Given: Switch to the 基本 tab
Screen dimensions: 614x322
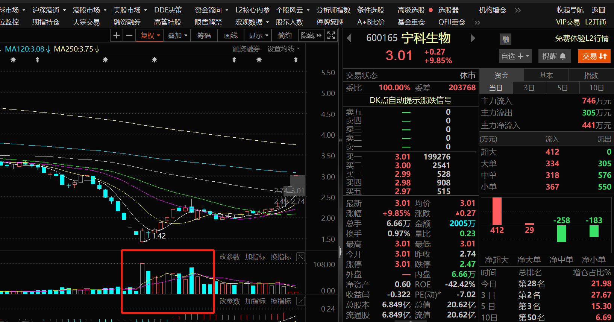Looking at the screenshot, I should click(x=546, y=76).
